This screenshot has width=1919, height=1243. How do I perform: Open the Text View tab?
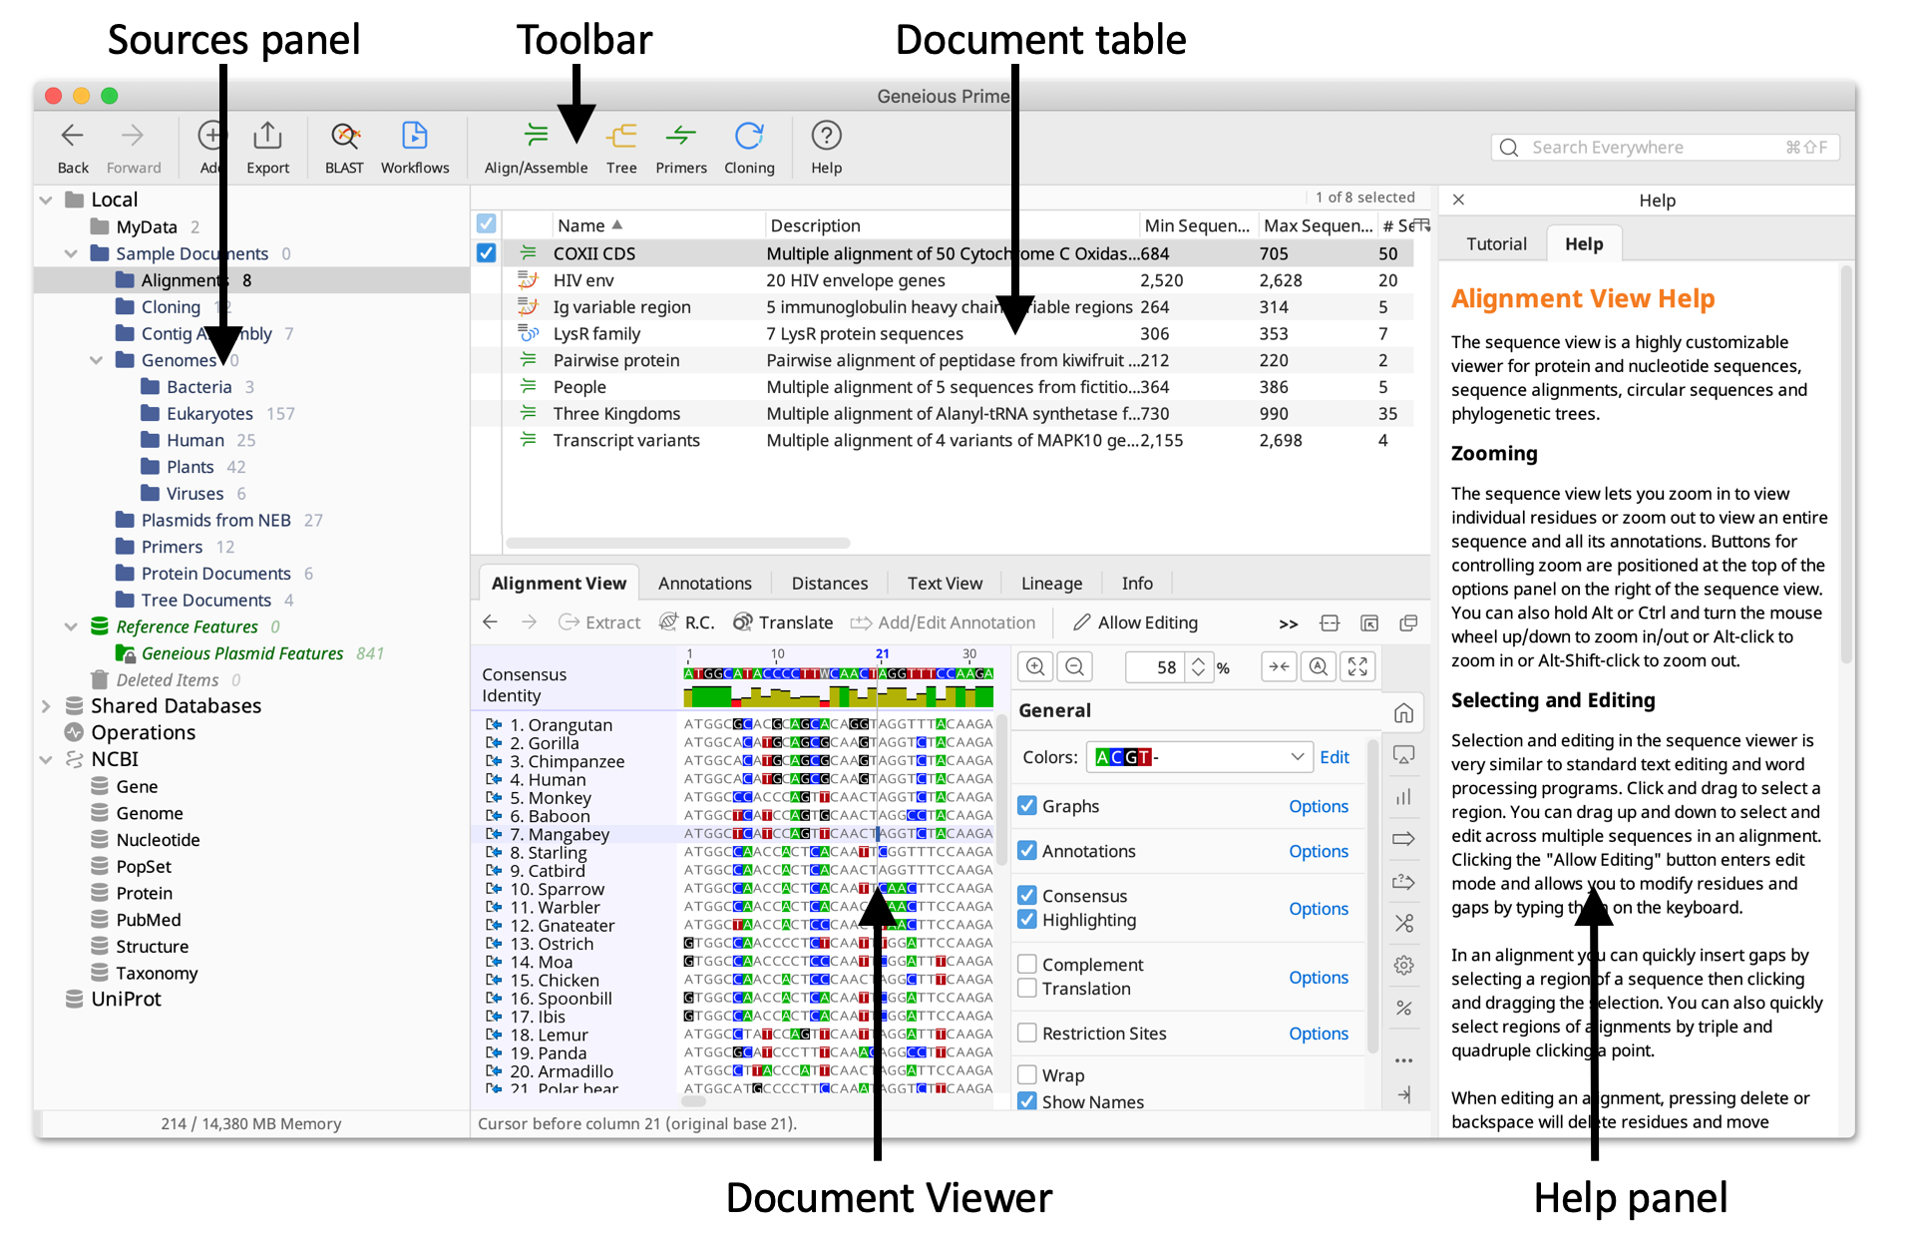(945, 584)
